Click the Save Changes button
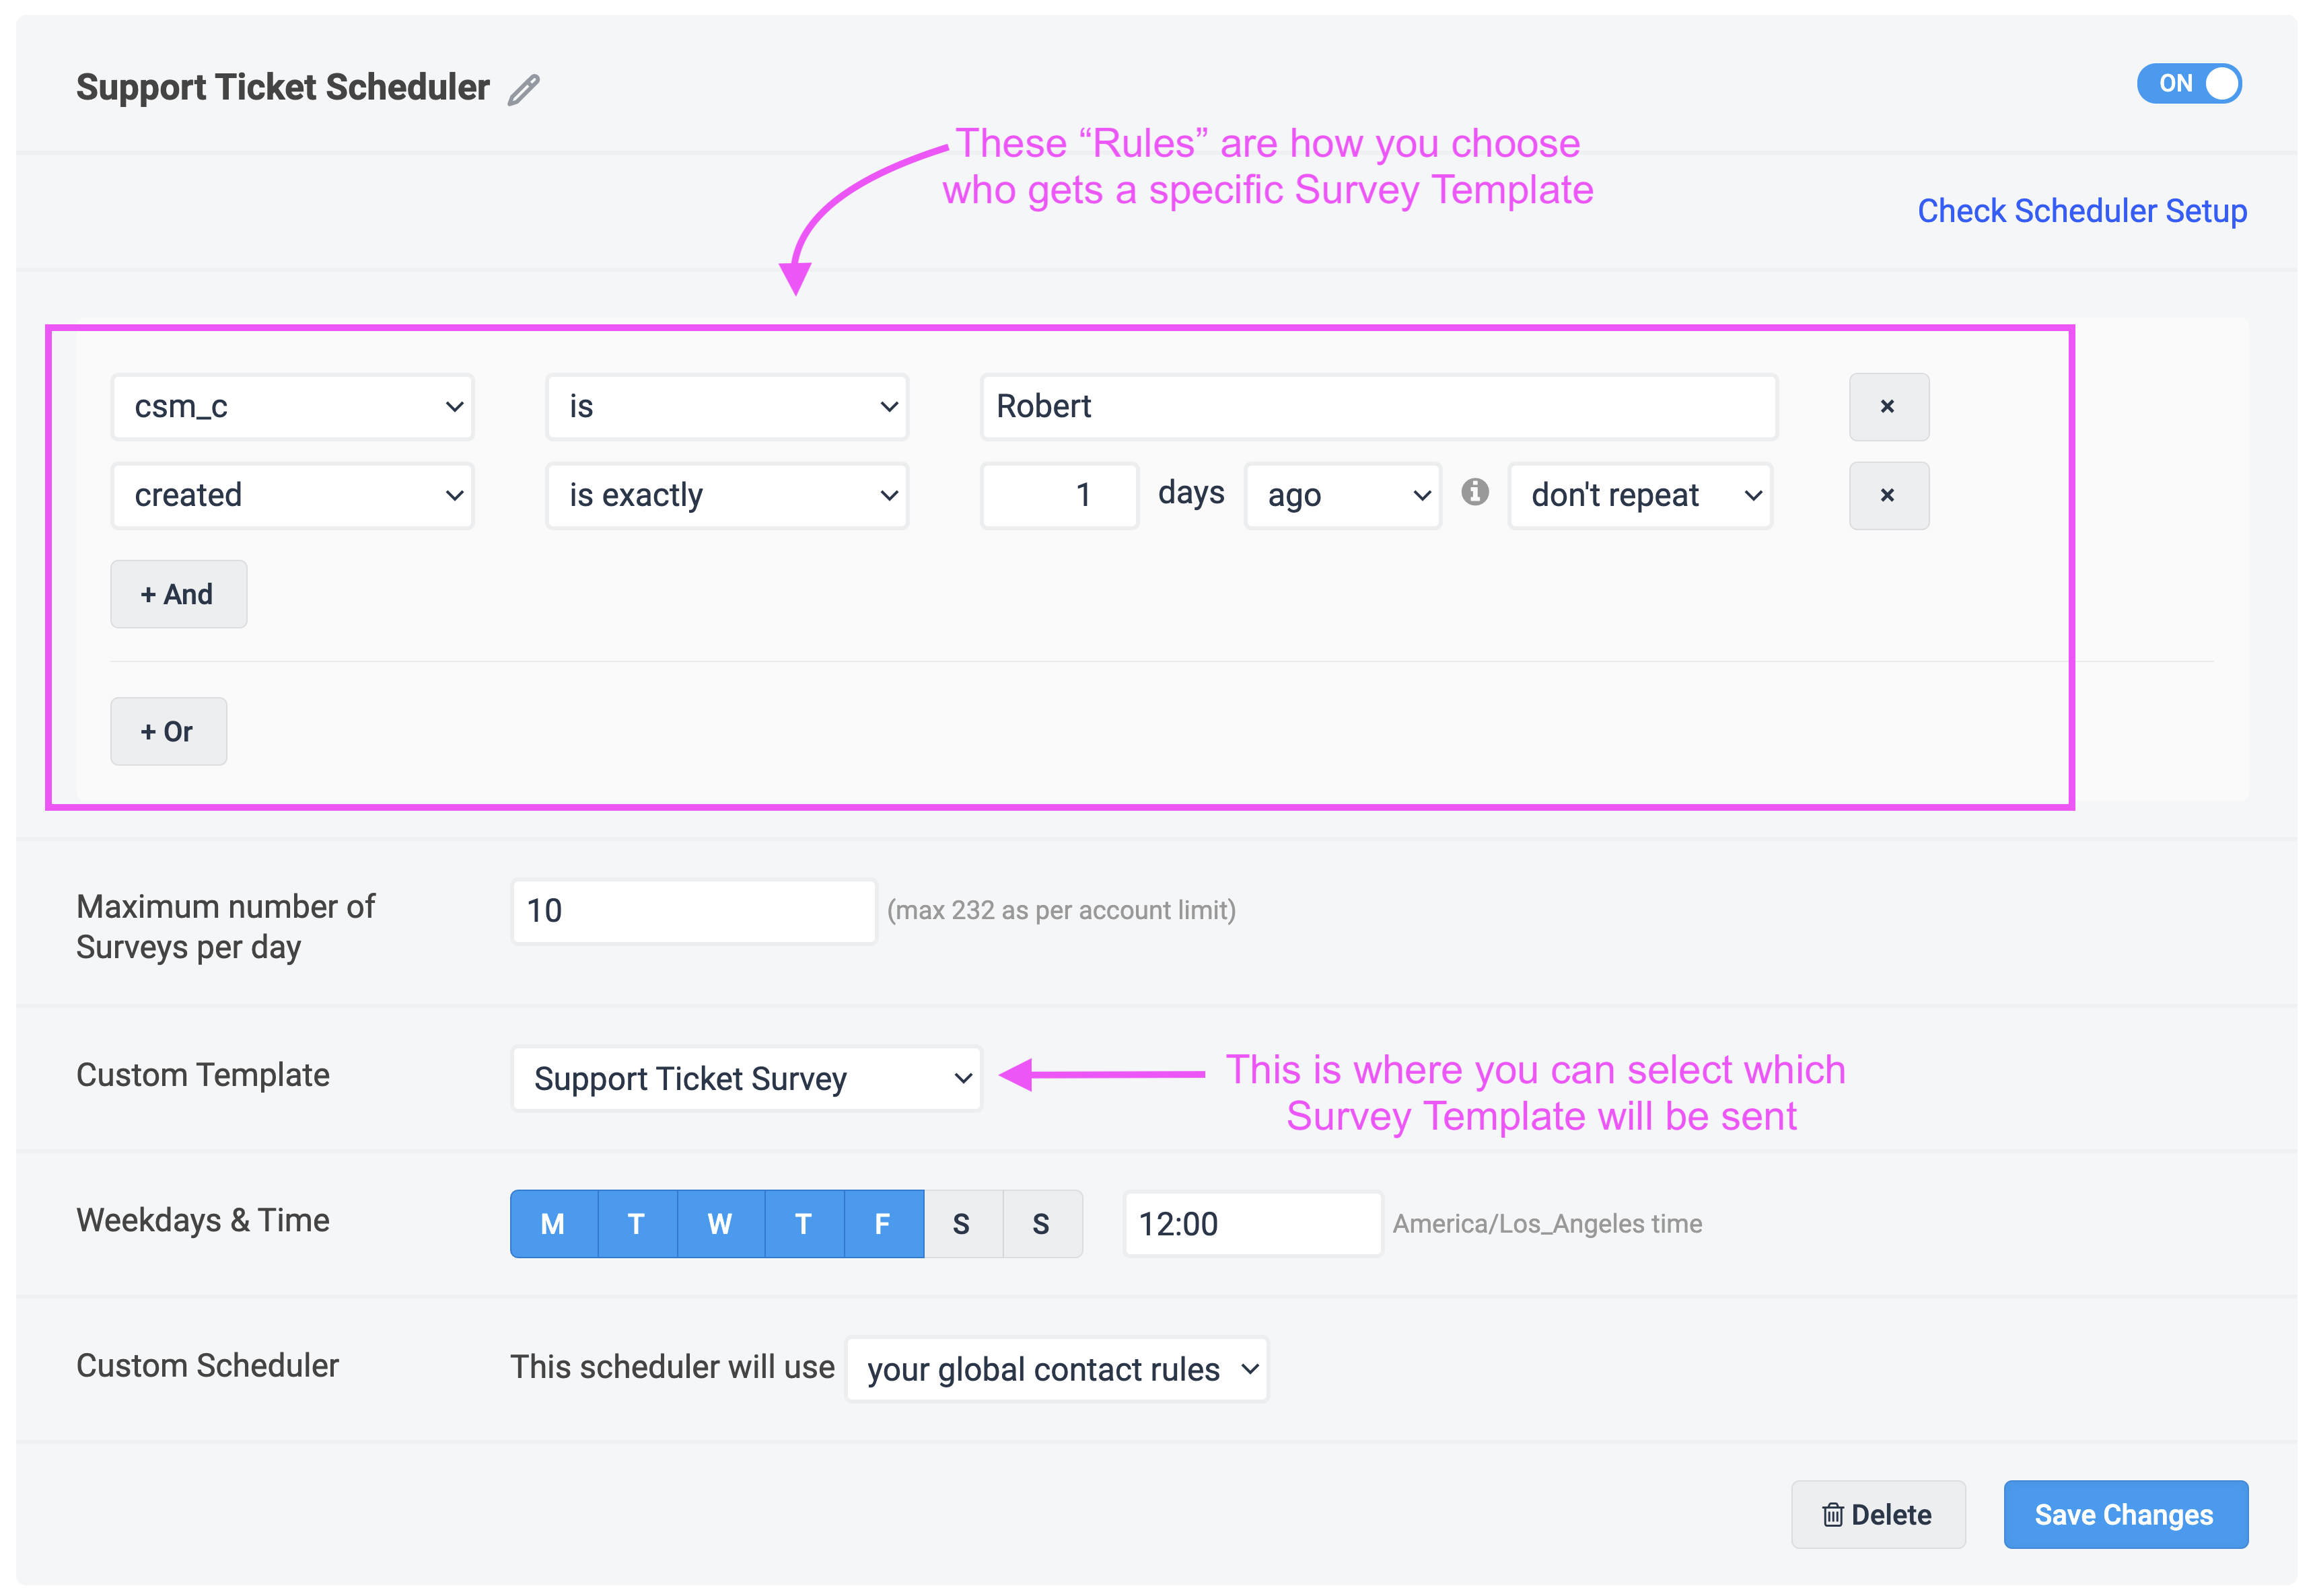This screenshot has height=1596, width=2315. [2124, 1515]
